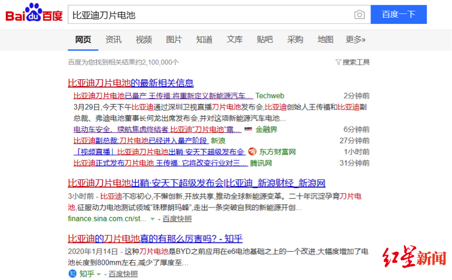Open Techweb article 比亚迪刀片电池已量产

[x=163, y=95]
